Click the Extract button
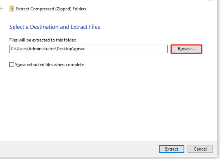This screenshot has width=220, height=159. (171, 149)
